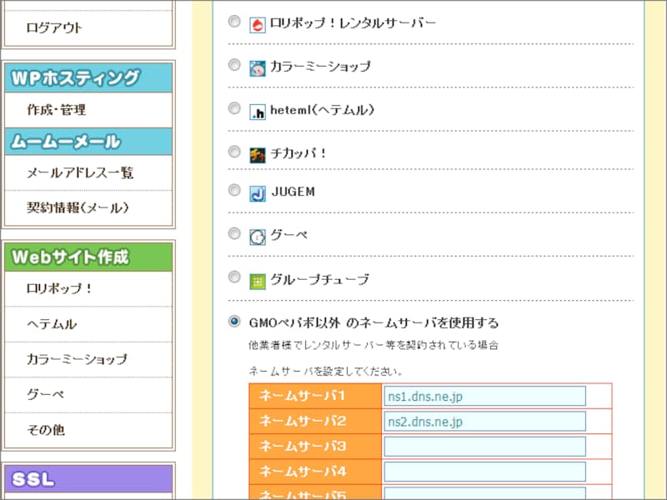The height and width of the screenshot is (500, 667).
Task: Click the heteml service icon
Action: pyautogui.click(x=258, y=112)
